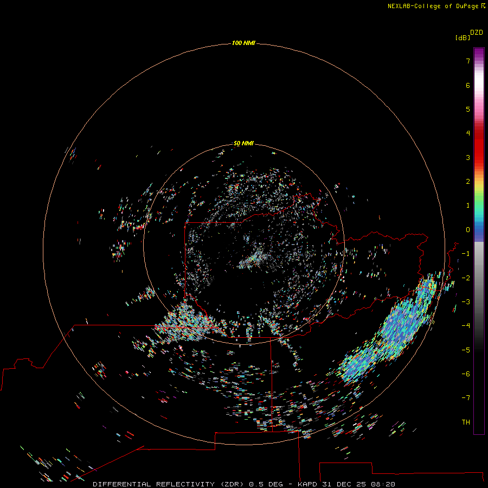
Task: Click the 3 dB scale value
Action: pyautogui.click(x=468, y=157)
